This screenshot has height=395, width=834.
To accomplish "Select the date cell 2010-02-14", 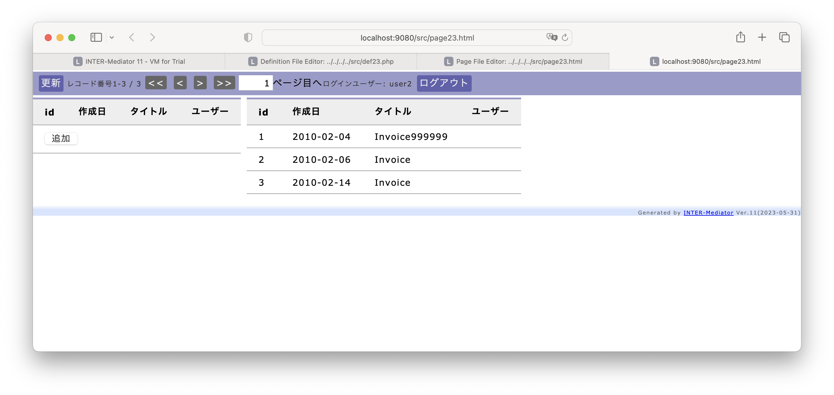I will point(321,183).
